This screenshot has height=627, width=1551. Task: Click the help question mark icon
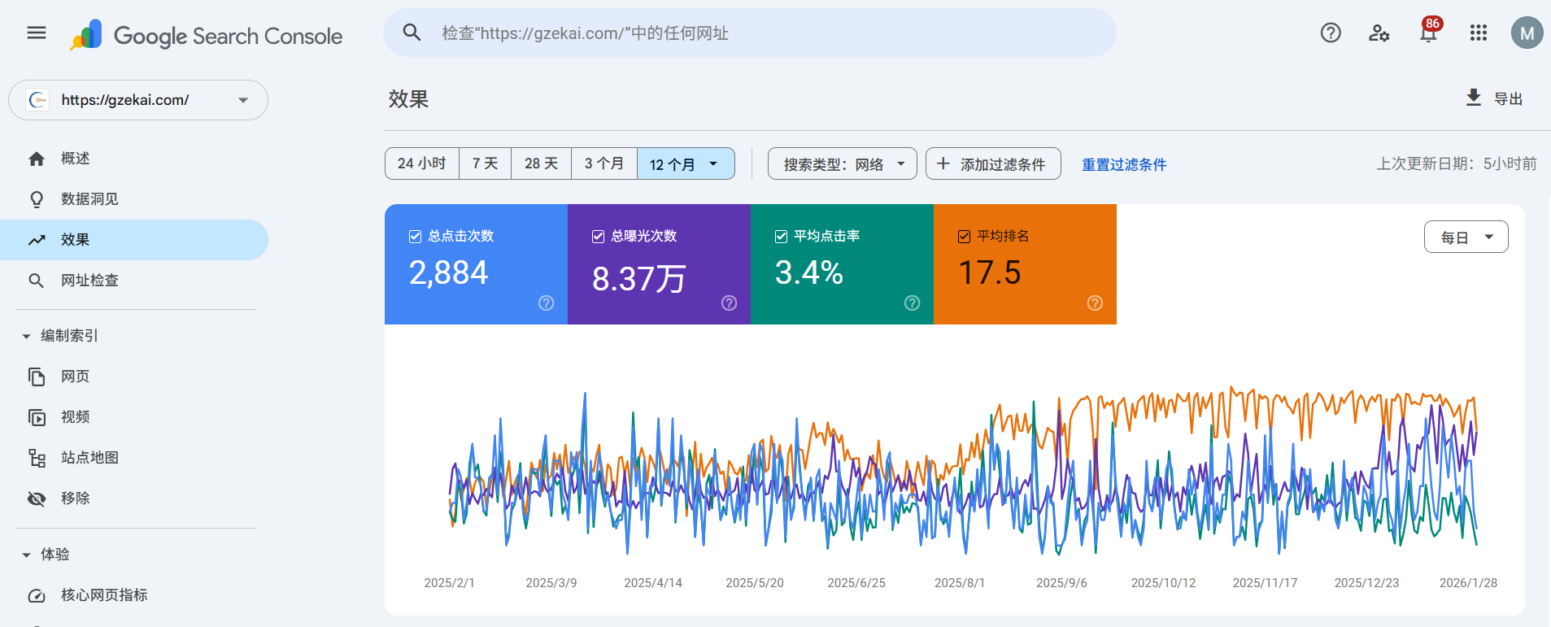click(1330, 33)
